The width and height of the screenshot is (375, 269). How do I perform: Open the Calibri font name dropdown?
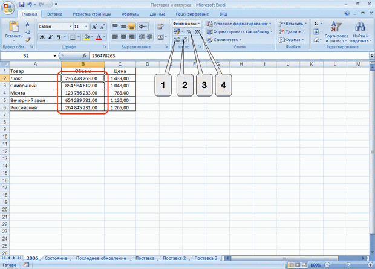71,27
